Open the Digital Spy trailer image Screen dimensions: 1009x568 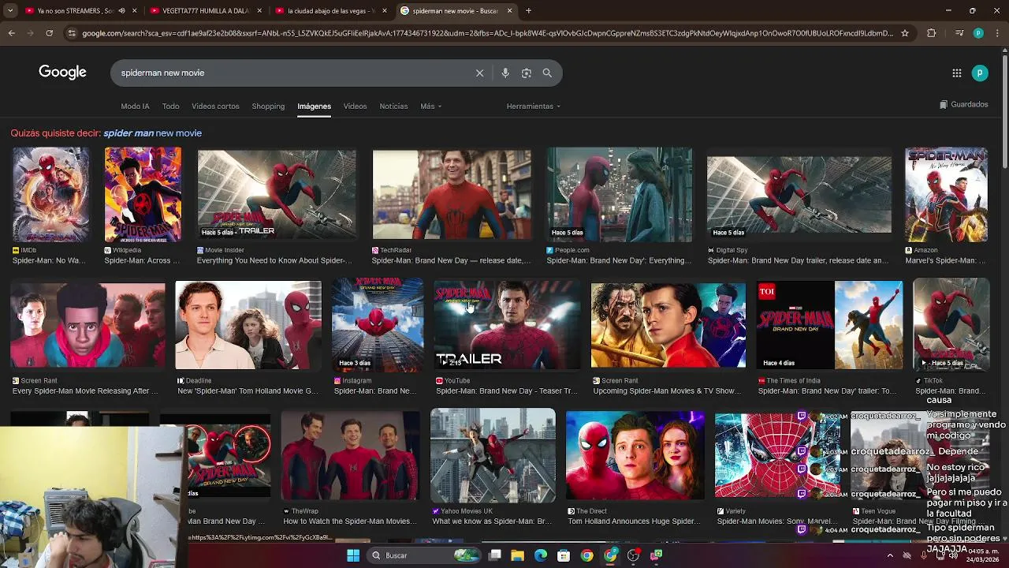click(799, 194)
